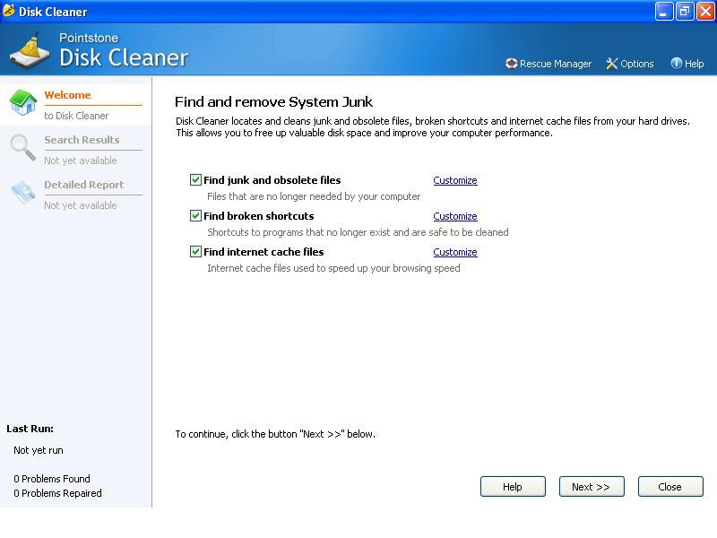Click the 'Pointstone' brand text

89,38
